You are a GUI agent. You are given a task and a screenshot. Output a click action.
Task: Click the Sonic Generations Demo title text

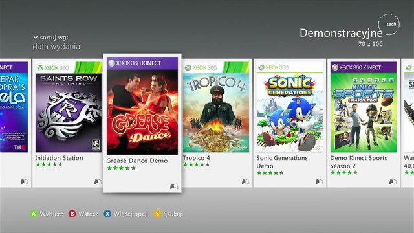click(x=282, y=162)
